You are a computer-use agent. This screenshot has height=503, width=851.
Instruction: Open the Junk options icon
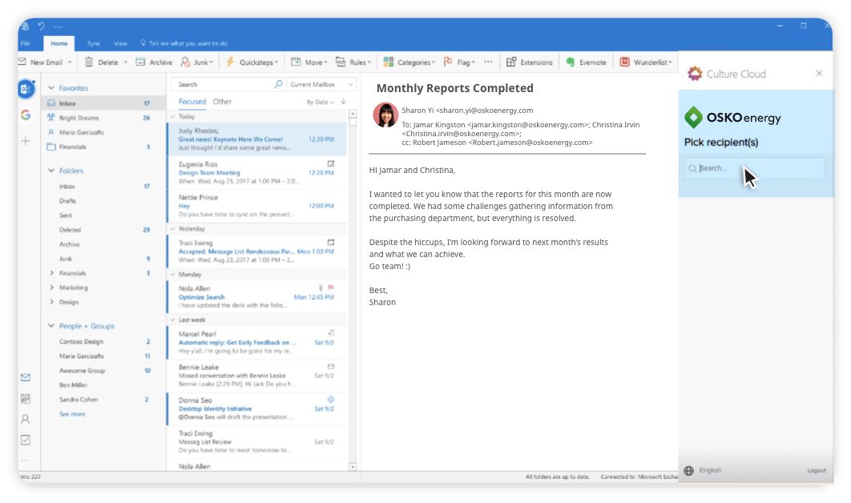pyautogui.click(x=186, y=62)
